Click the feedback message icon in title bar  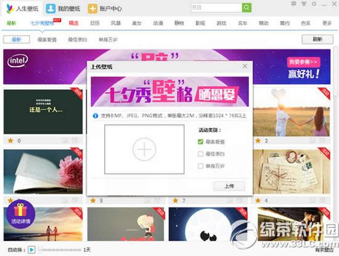tap(293, 4)
